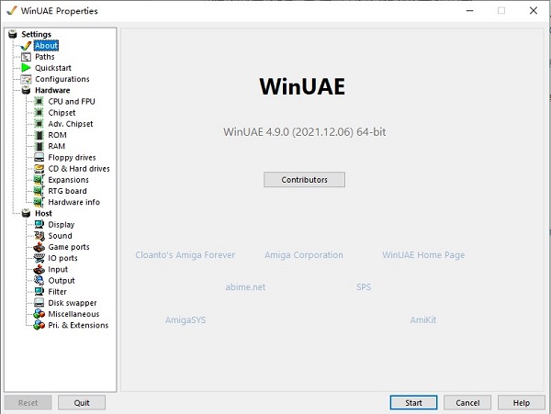This screenshot has height=414, width=551.
Task: Click the Start button
Action: pos(413,403)
